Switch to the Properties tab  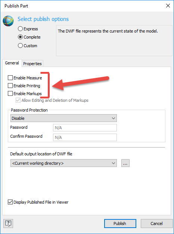coord(32,64)
